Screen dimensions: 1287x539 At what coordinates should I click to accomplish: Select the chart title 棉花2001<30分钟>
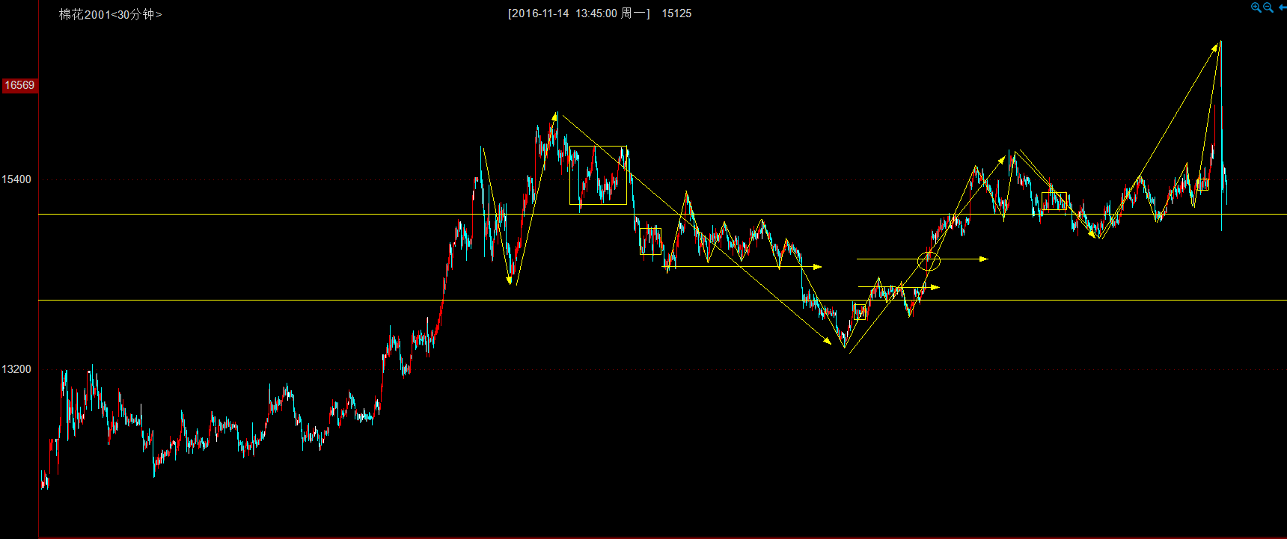(110, 14)
